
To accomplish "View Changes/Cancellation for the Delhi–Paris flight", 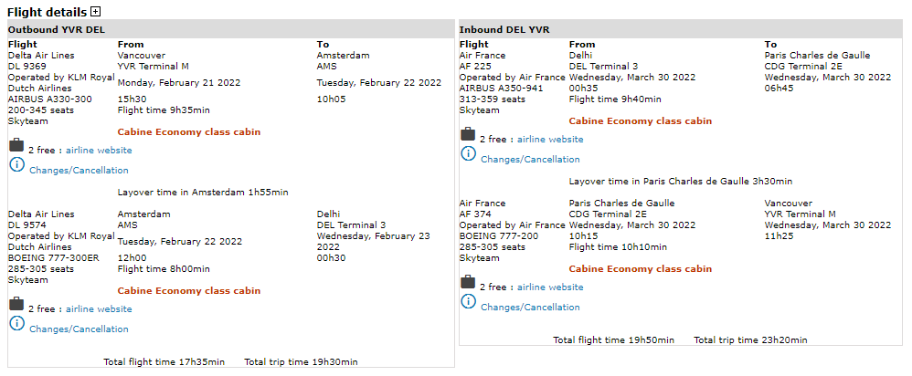I will (530, 160).
